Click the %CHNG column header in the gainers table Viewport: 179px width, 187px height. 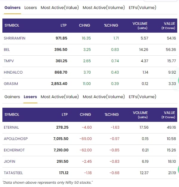click(x=111, y=25)
